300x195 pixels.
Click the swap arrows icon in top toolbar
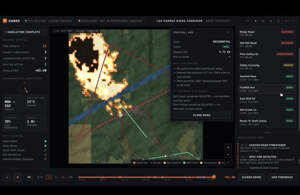coord(248,21)
